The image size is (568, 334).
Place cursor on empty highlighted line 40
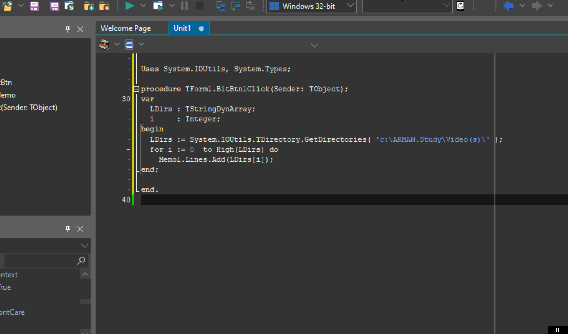354,199
